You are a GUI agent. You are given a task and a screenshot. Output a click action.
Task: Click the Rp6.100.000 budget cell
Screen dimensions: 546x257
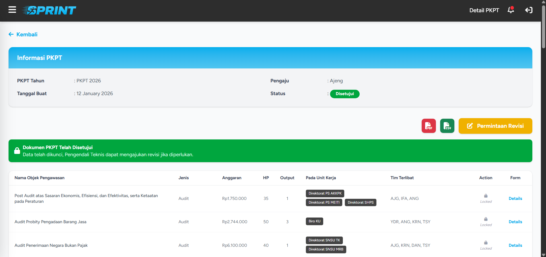pos(234,245)
